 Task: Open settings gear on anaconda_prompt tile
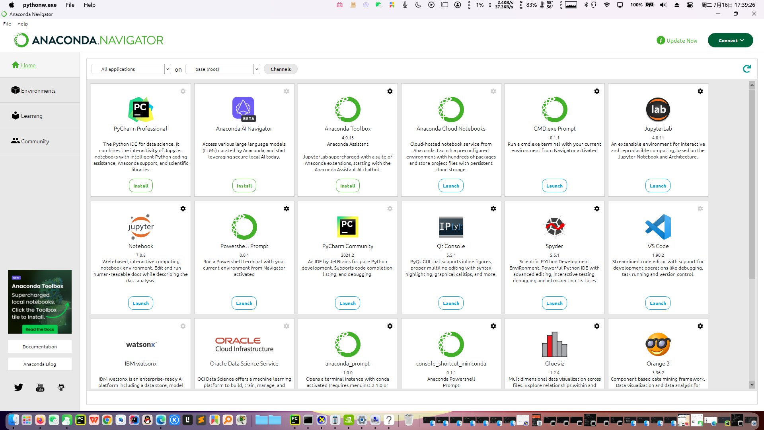[x=390, y=326]
